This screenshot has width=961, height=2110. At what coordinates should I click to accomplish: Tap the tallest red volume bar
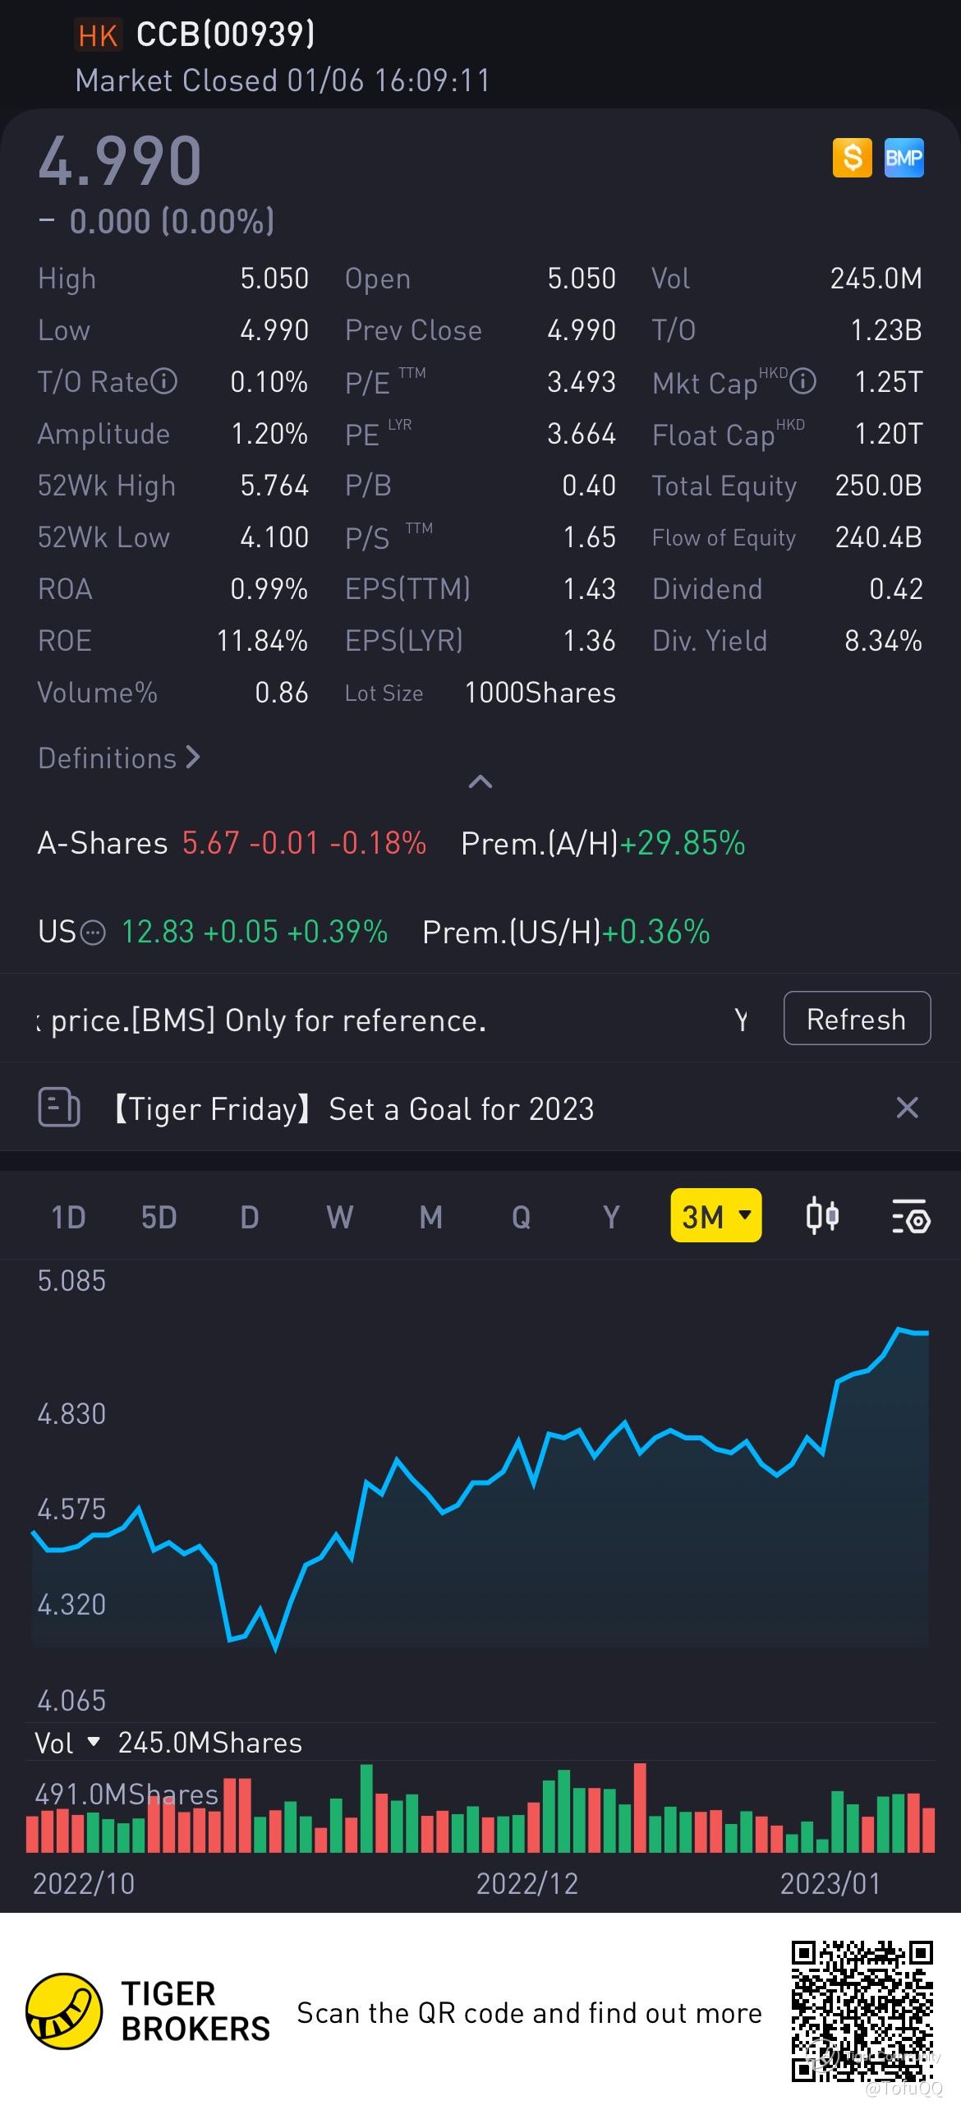[641, 1808]
